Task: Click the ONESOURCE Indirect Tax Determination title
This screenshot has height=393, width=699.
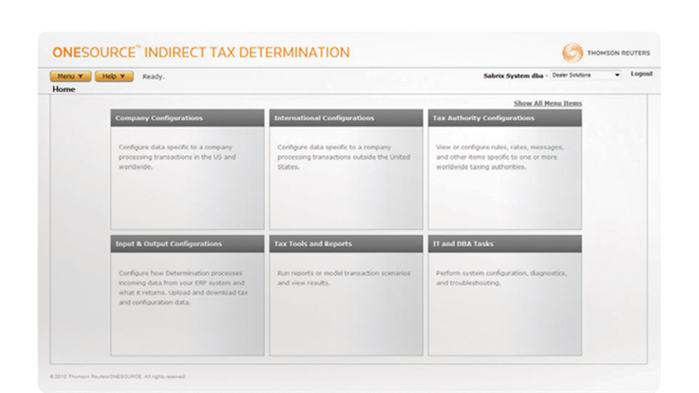Action: [201, 52]
